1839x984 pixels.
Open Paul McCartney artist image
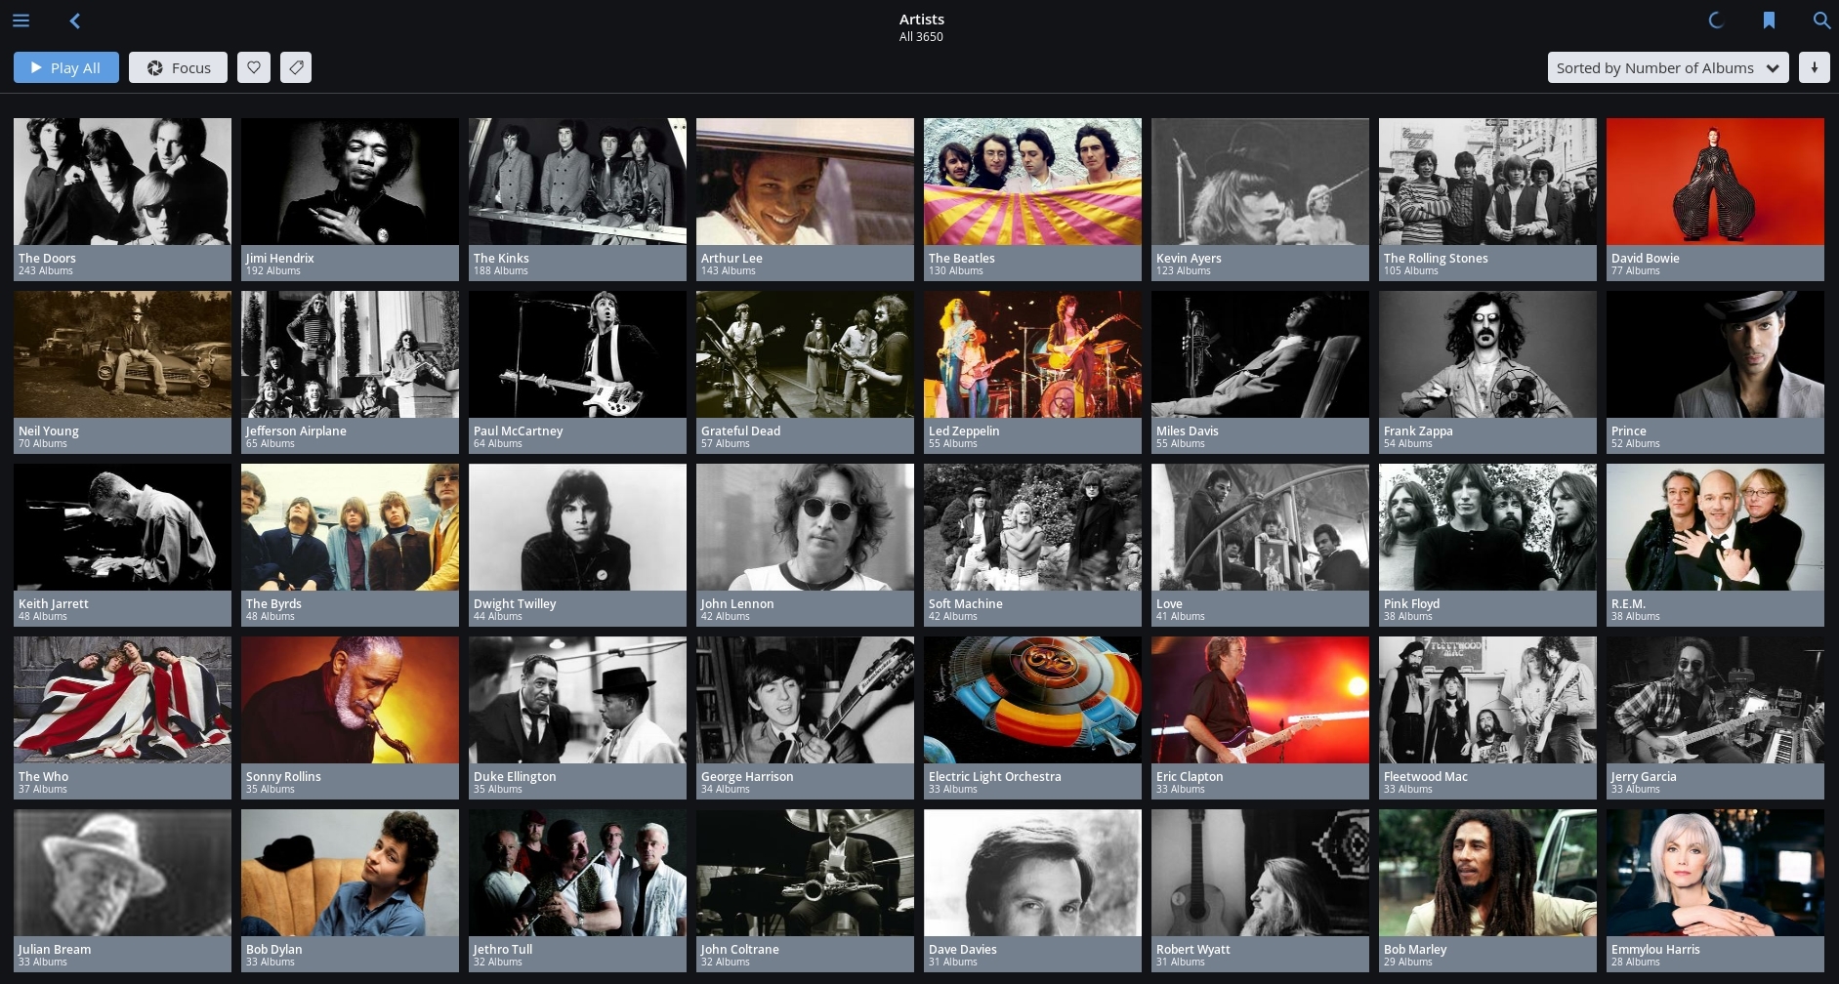point(577,354)
